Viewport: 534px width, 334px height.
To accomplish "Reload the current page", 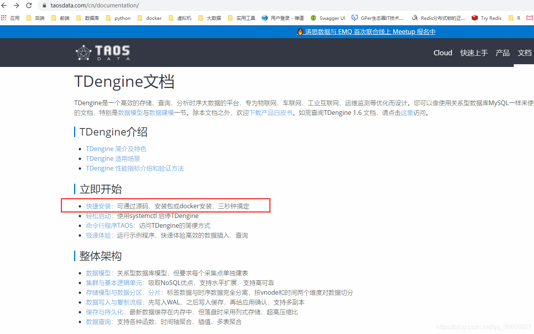I will coord(28,6).
